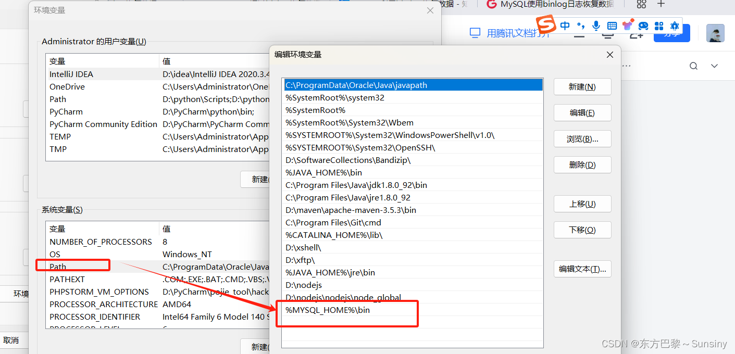Select the C:\Program Files\Git\cmd entry

414,223
